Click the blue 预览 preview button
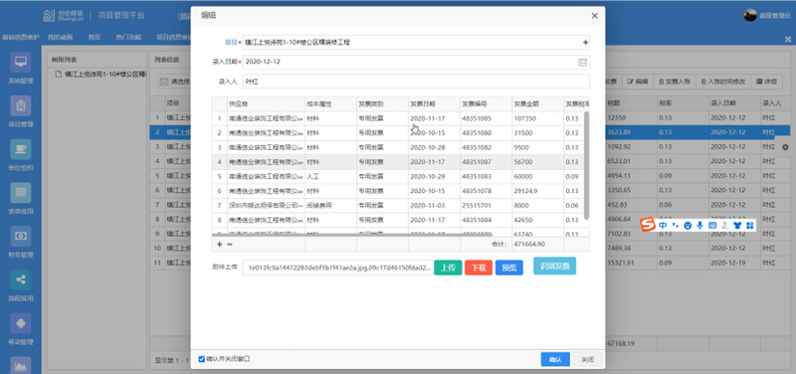Screen dimensions: 796x374 tap(509, 268)
